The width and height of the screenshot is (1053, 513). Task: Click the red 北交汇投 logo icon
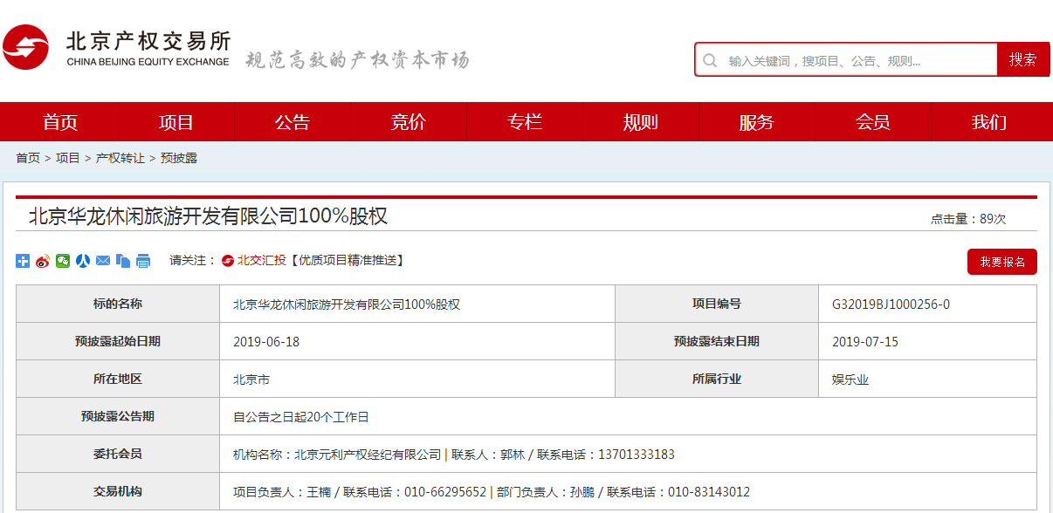pyautogui.click(x=228, y=261)
